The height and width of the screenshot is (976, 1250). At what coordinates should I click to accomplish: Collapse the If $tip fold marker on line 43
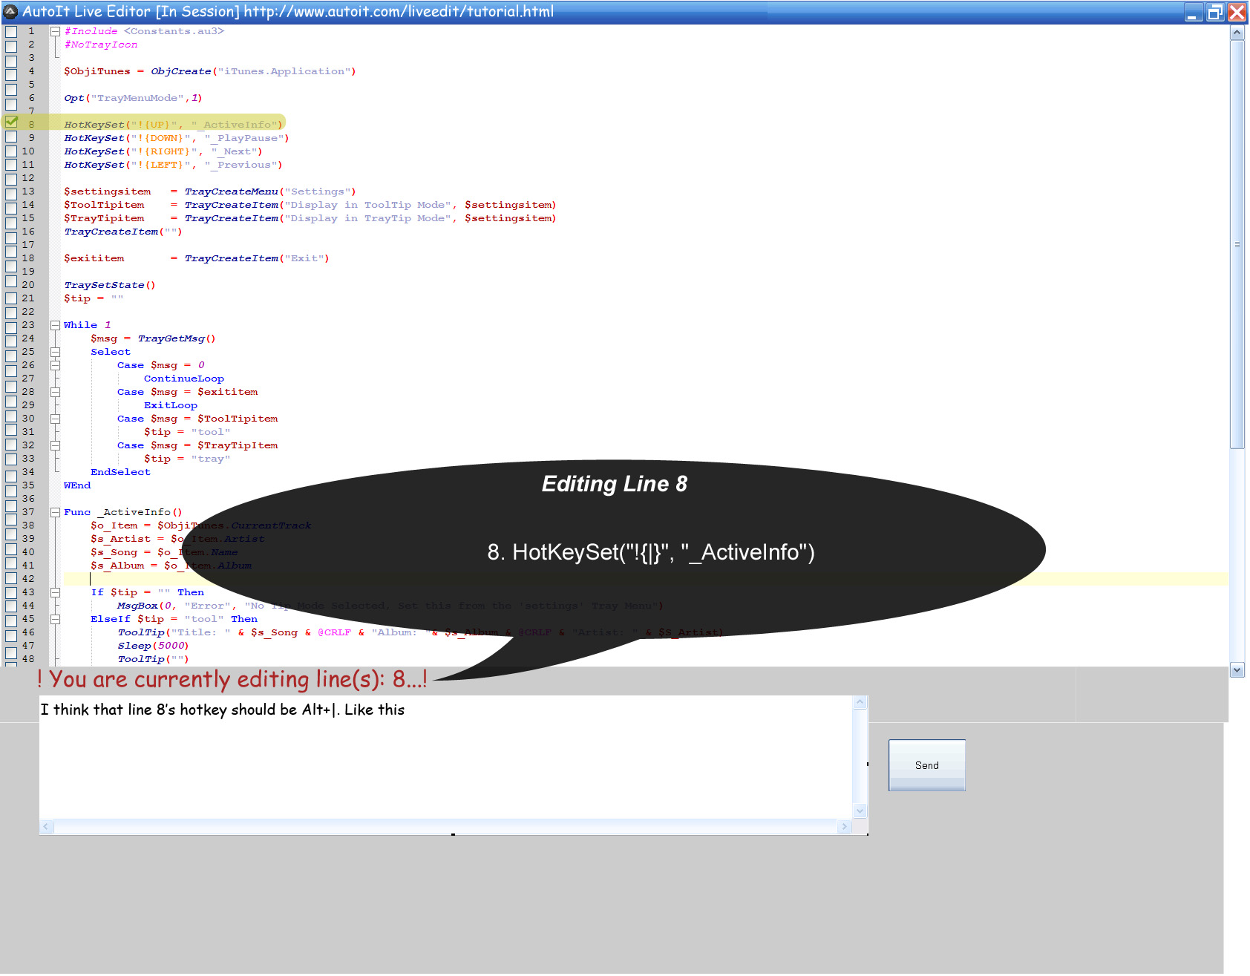(55, 592)
